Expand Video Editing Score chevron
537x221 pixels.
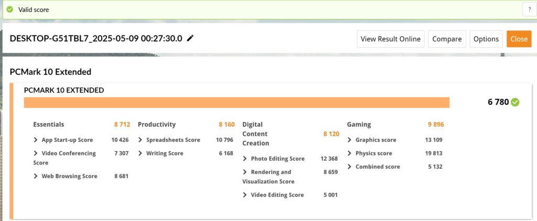click(x=245, y=195)
